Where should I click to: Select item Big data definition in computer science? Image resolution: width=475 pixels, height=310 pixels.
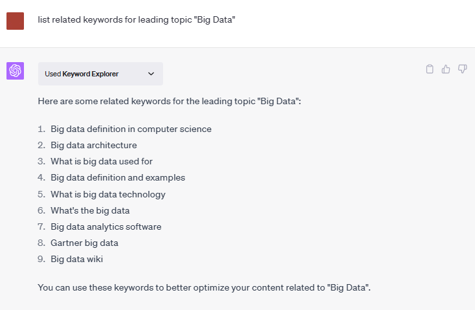coord(131,129)
